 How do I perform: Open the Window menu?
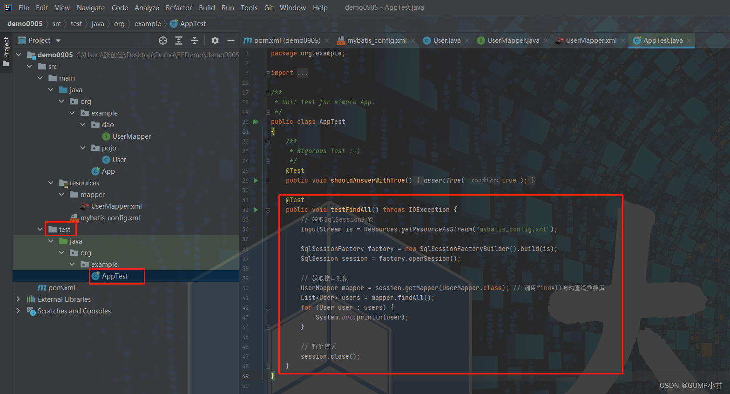tap(293, 8)
